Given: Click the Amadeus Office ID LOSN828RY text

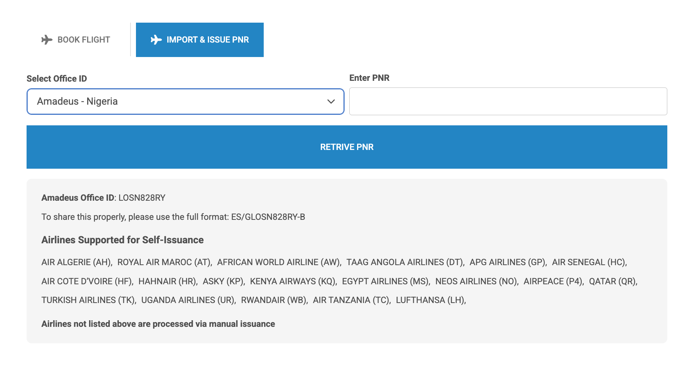Looking at the screenshot, I should (x=104, y=198).
